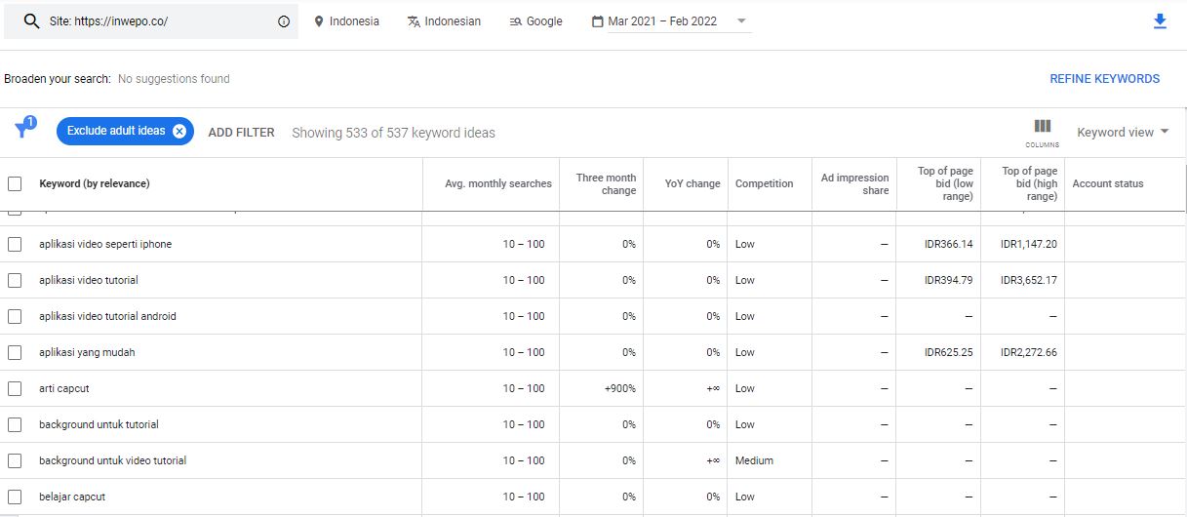The image size is (1187, 517).
Task: Click the search magnifier icon
Action: 31,20
